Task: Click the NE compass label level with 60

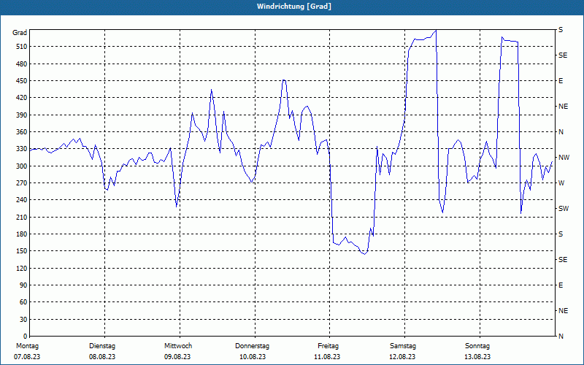Action: [563, 311]
